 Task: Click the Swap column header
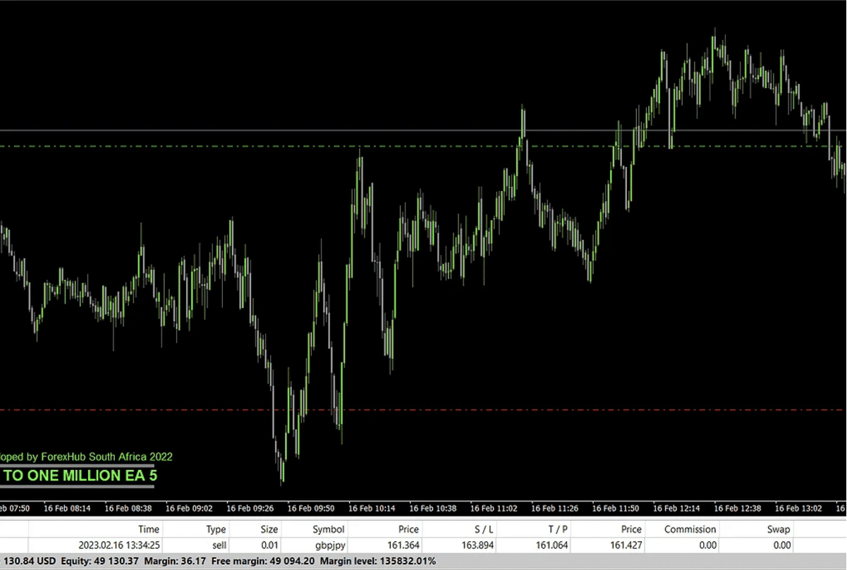(x=779, y=529)
